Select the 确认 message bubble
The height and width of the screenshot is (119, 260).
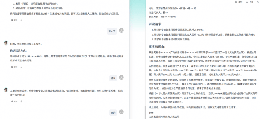coord(113,78)
